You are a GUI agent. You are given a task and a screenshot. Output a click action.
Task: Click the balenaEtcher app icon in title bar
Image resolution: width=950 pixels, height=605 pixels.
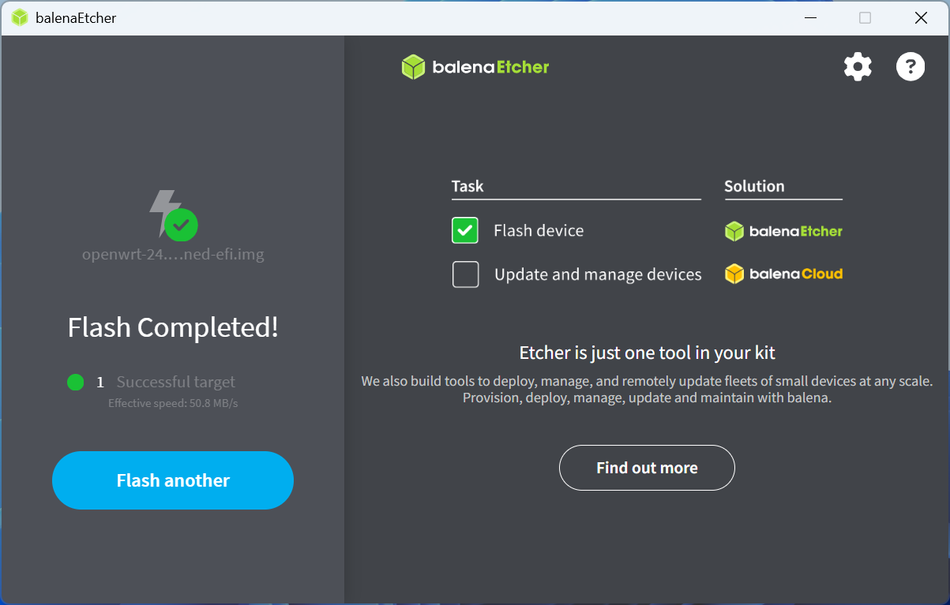coord(20,17)
